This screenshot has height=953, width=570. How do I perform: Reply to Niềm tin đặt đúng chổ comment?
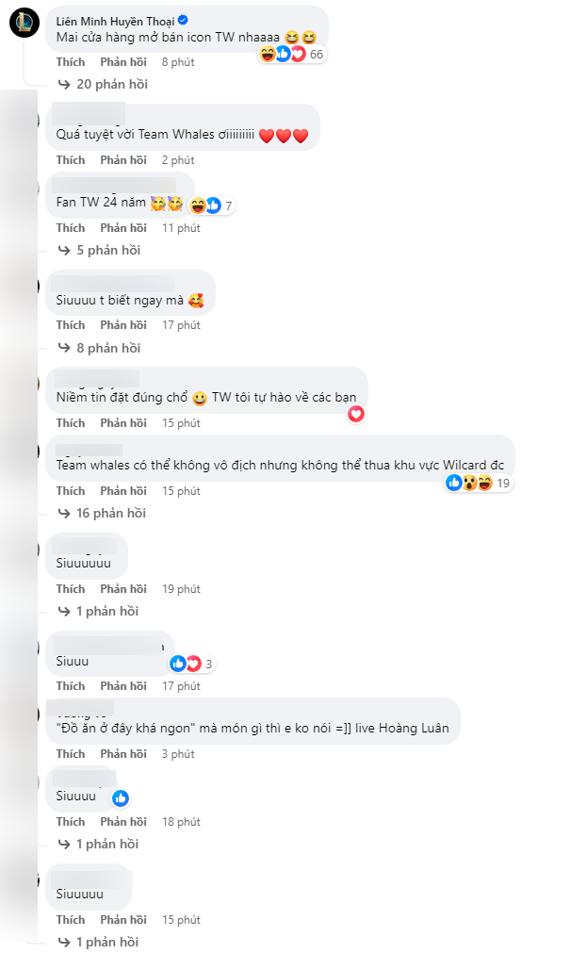tap(123, 423)
